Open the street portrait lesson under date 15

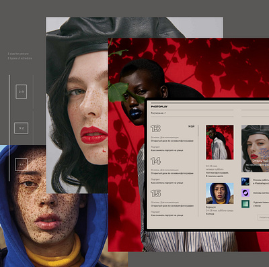(x=167, y=215)
